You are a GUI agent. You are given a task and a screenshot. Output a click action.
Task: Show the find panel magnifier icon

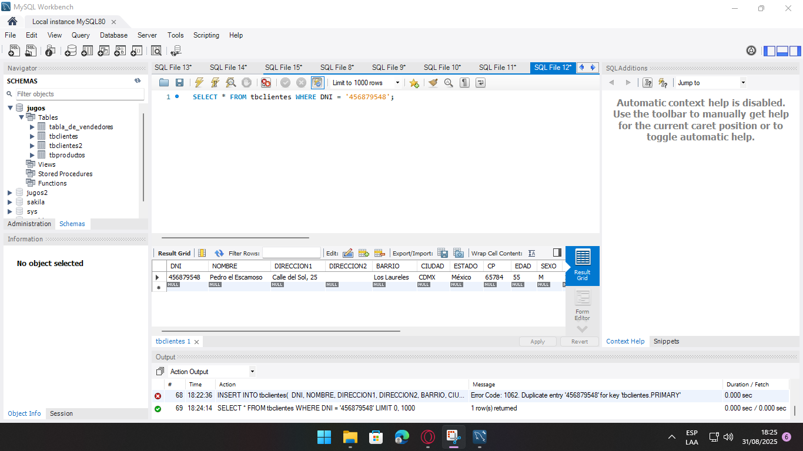click(449, 83)
